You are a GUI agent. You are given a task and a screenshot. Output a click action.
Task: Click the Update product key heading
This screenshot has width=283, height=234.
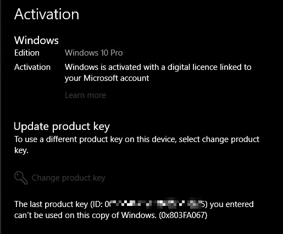(62, 127)
